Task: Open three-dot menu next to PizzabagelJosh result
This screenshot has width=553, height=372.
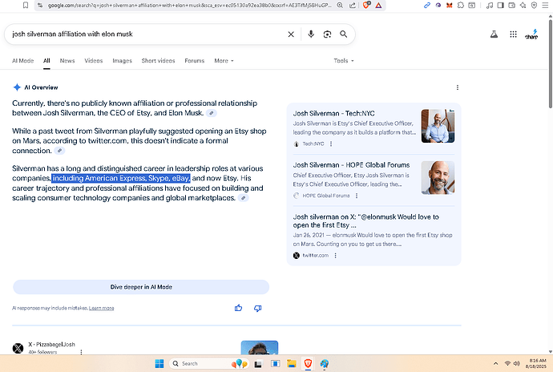Action: pos(81,352)
